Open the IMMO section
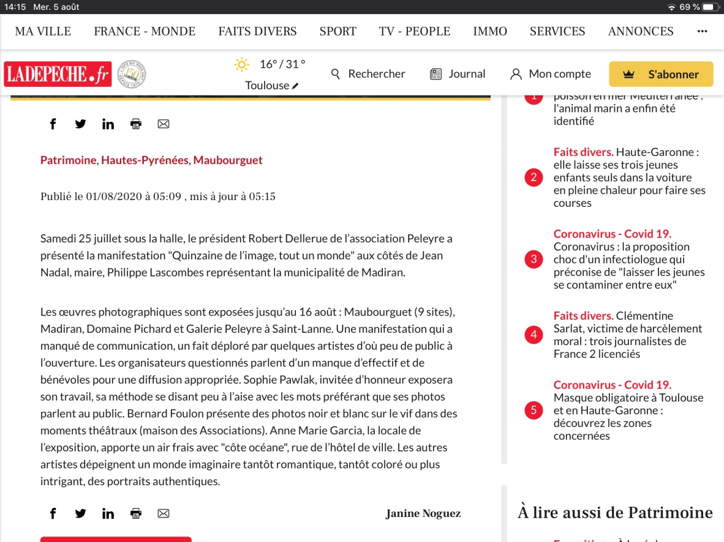The image size is (724, 542). click(x=490, y=31)
